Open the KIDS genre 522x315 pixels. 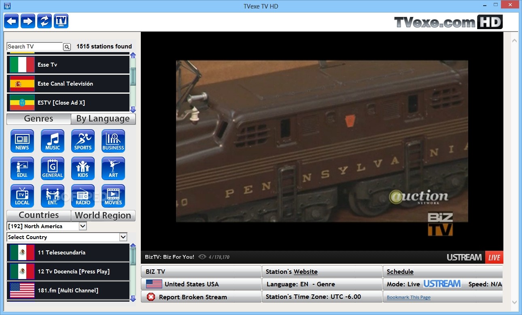(x=83, y=168)
